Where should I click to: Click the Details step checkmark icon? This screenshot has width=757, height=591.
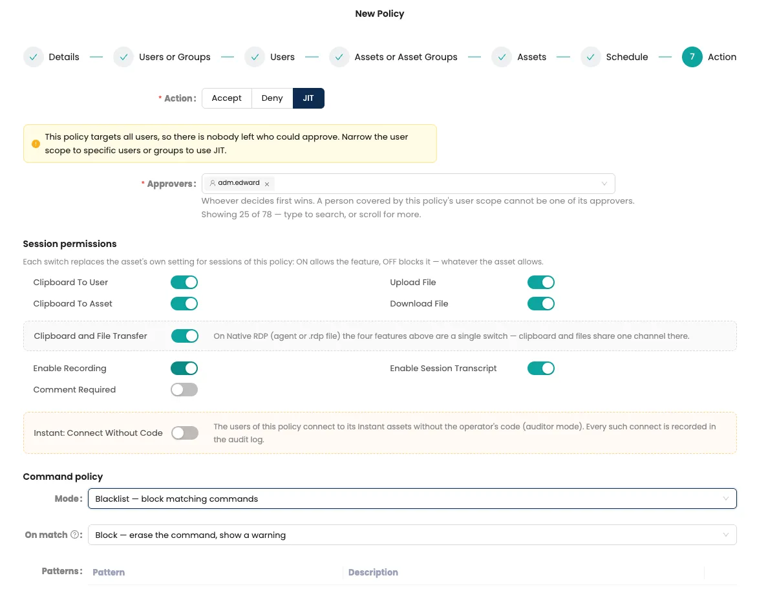34,57
